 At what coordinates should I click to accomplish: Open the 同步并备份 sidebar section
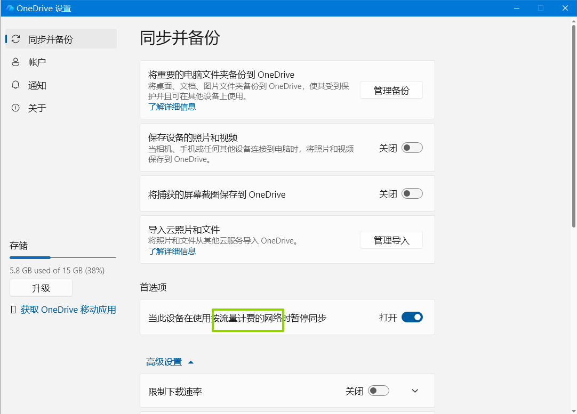(x=61, y=39)
